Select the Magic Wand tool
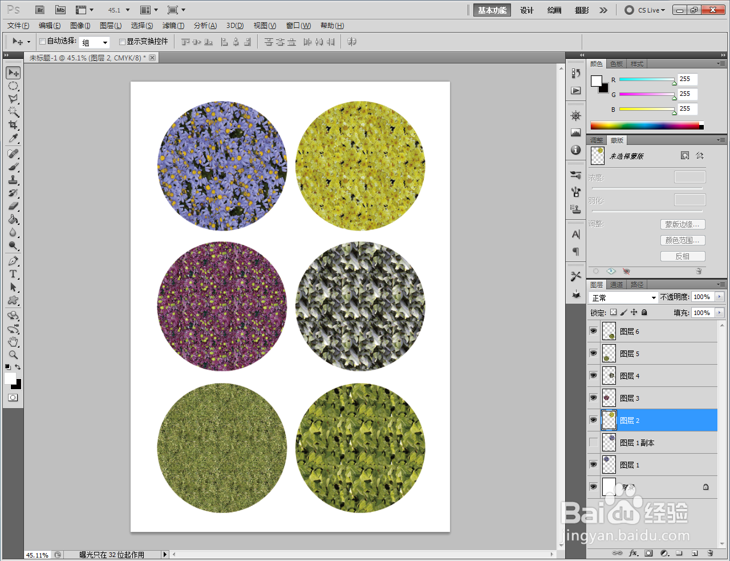 tap(13, 112)
